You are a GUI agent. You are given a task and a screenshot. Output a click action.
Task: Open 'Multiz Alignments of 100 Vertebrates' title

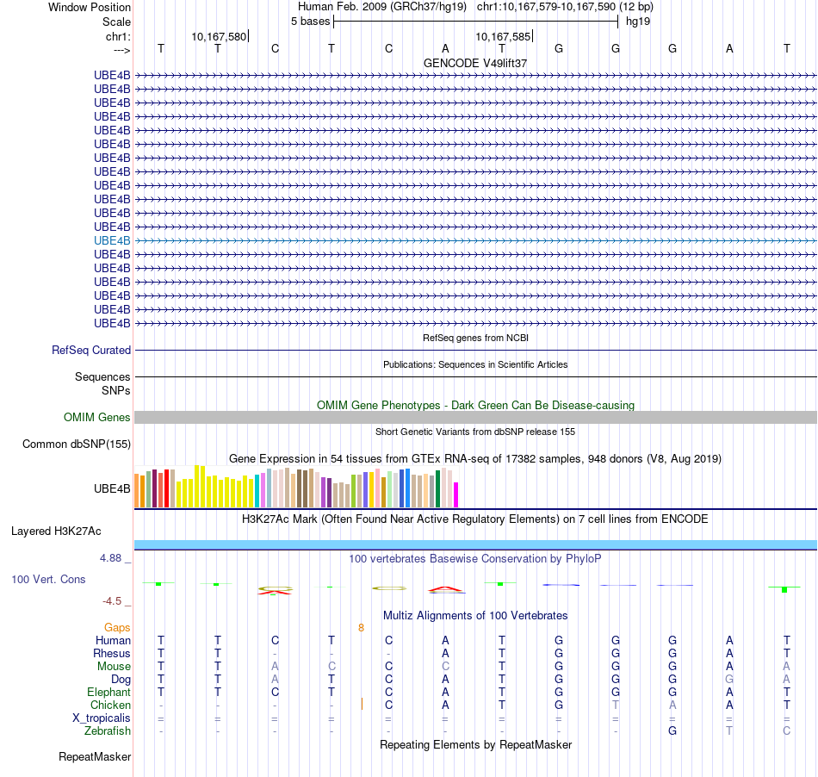click(475, 616)
